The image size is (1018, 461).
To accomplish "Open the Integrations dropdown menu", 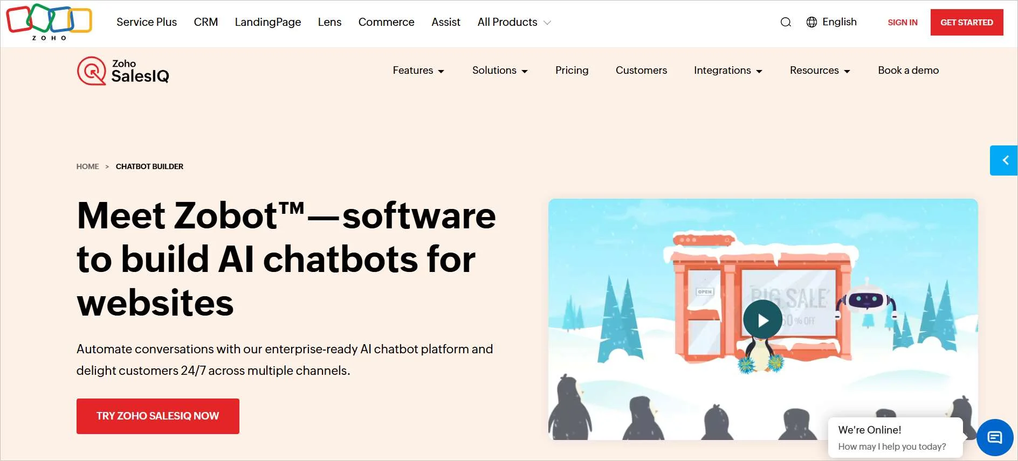I will pyautogui.click(x=728, y=71).
